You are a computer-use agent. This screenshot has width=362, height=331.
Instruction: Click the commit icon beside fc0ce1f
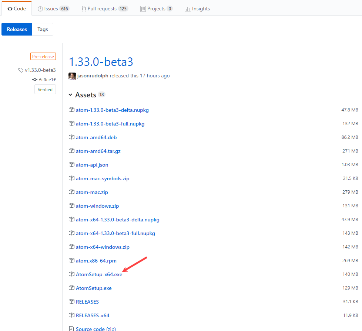tap(35, 80)
